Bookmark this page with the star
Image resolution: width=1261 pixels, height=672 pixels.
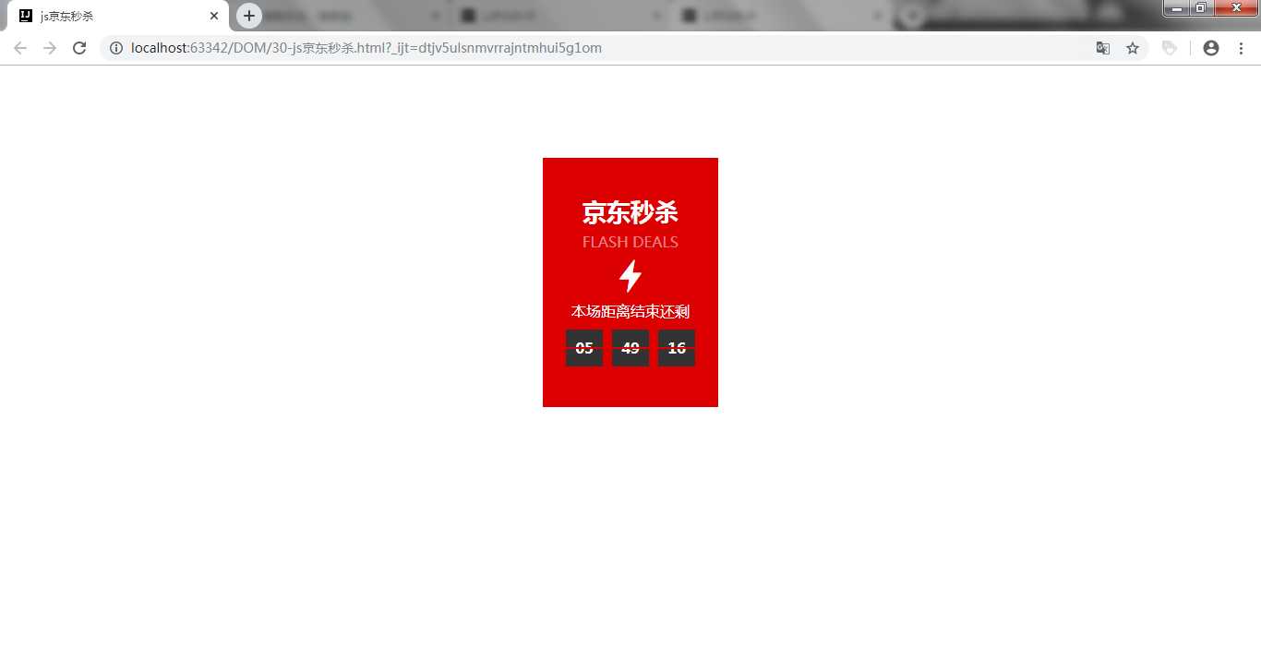click(1132, 48)
